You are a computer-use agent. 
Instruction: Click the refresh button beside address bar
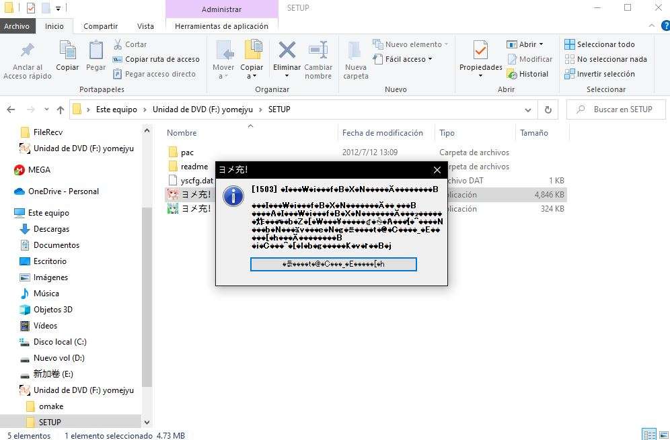coord(548,109)
